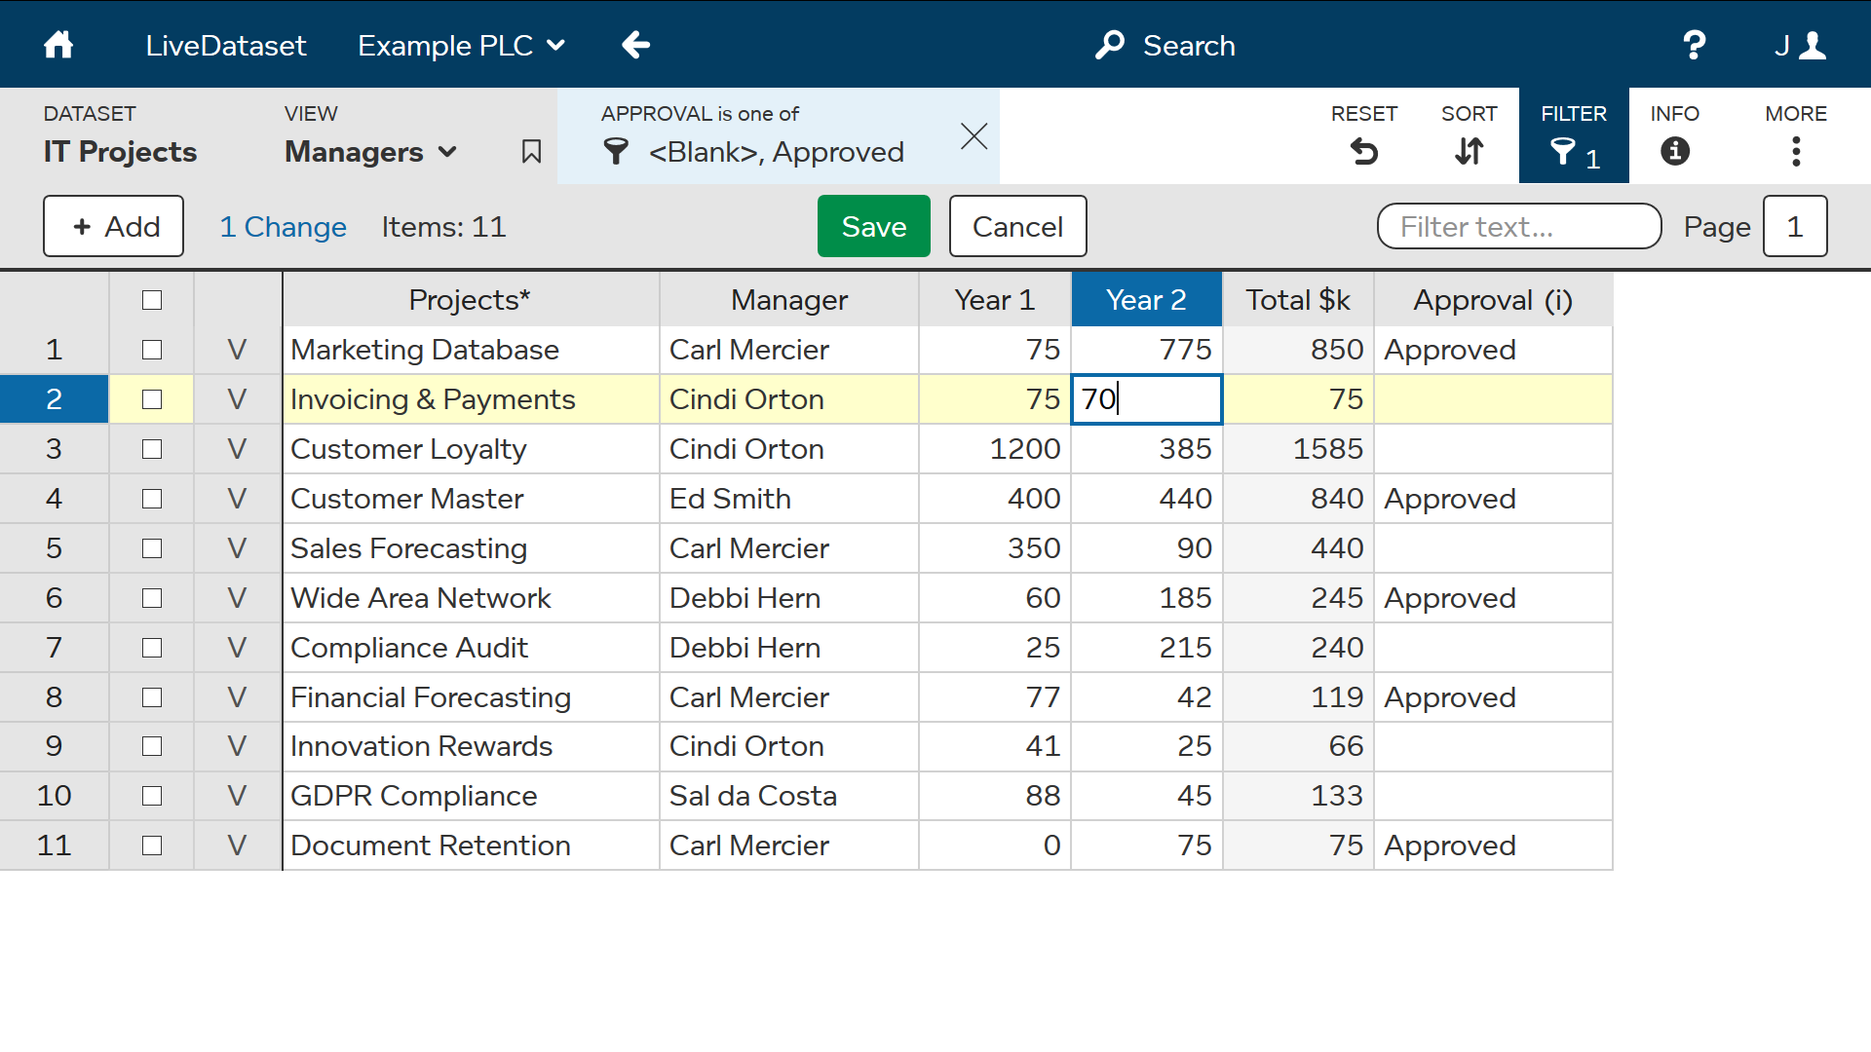Open the Sort options via the arrows icon
Screen dimensions: 1871x1052
(x=1469, y=152)
